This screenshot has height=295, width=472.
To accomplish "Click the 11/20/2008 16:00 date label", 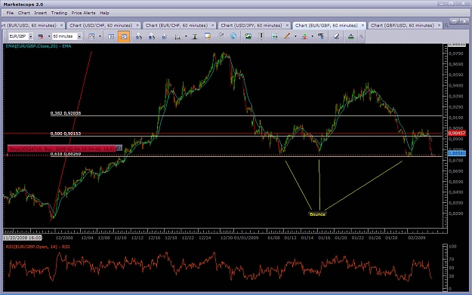I will [x=22, y=238].
